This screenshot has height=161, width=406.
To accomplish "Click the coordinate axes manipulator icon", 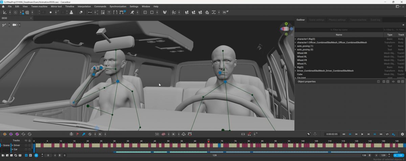I will [5, 12].
